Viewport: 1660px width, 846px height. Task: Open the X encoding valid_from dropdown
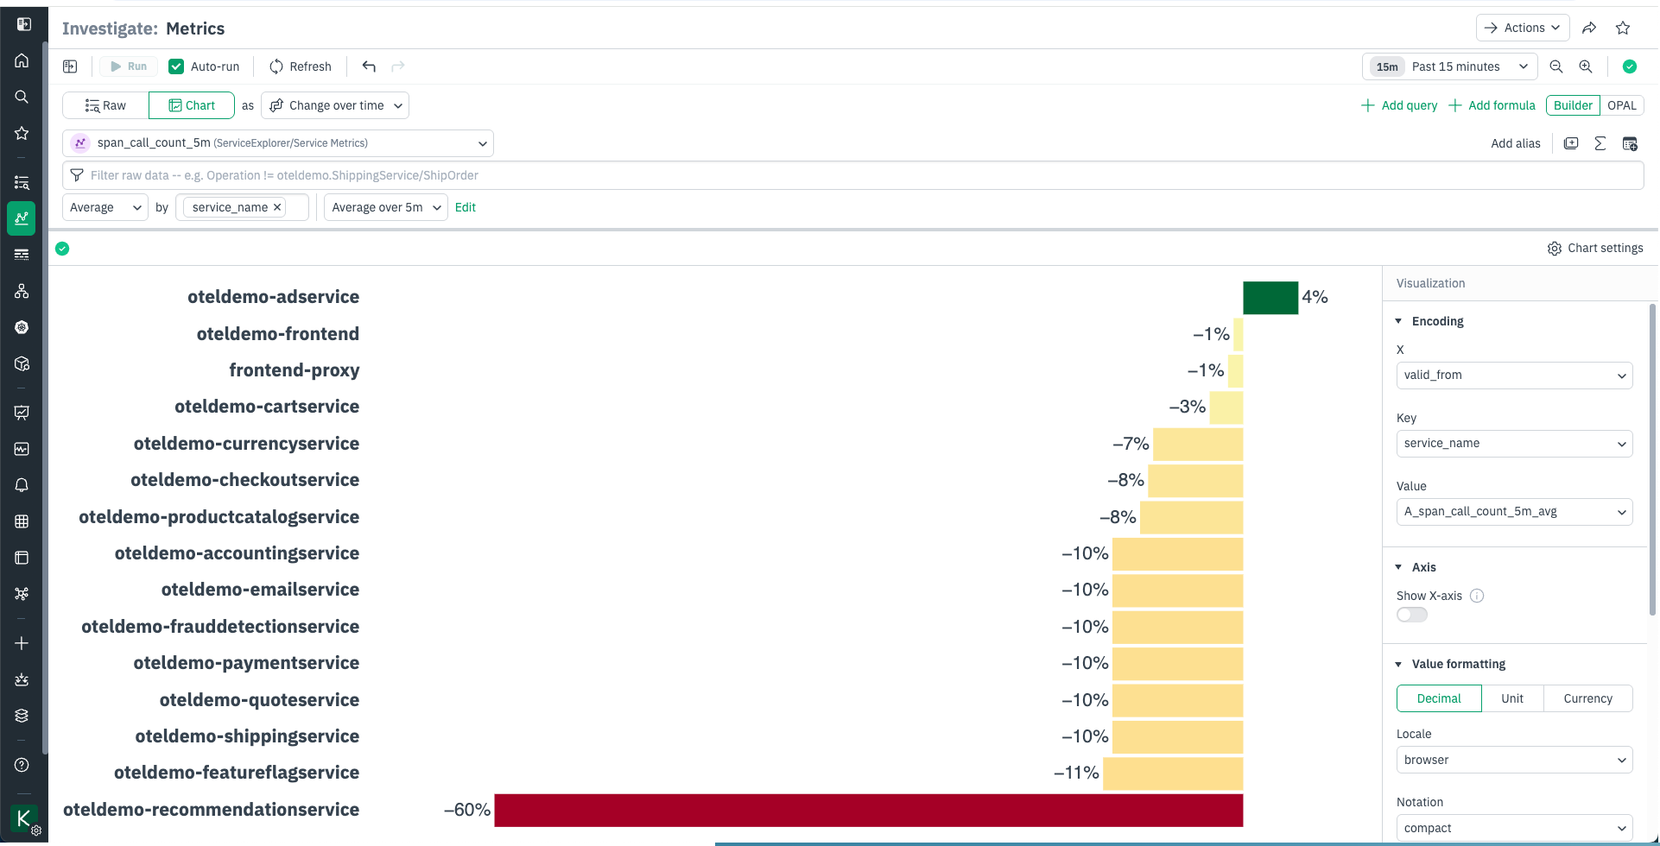tap(1514, 376)
